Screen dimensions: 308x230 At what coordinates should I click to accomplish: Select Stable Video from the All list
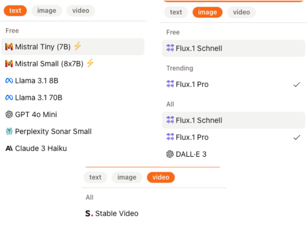pos(116,213)
